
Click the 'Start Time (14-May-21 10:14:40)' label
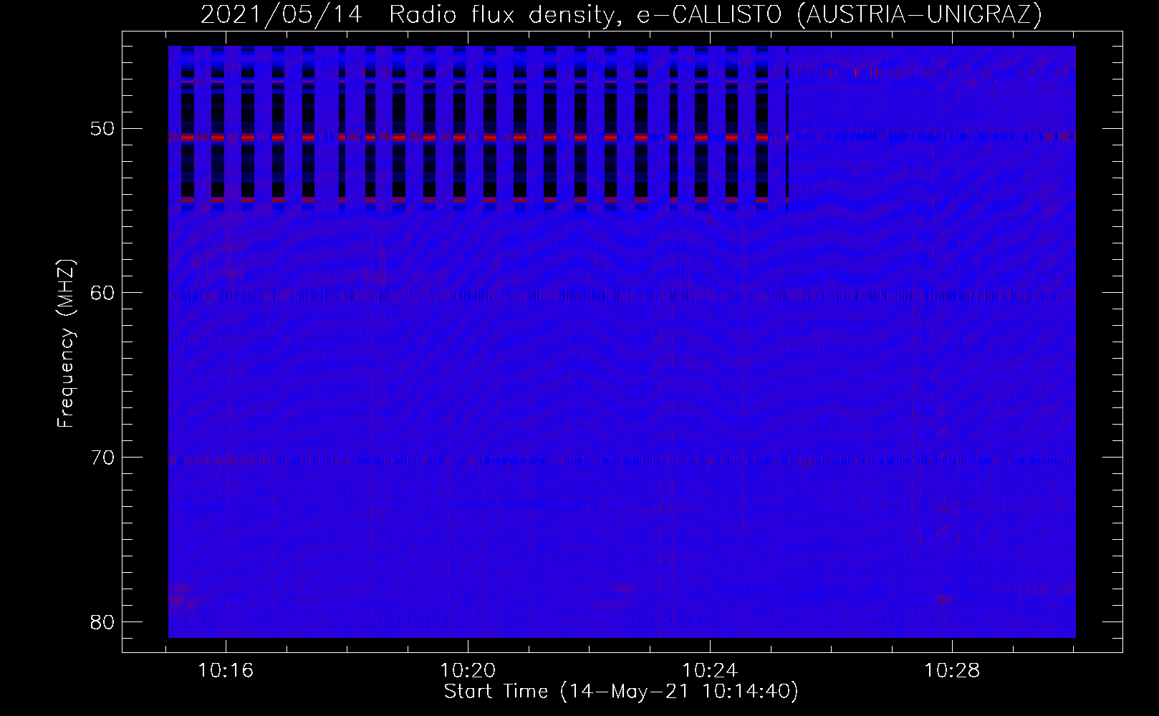click(x=621, y=692)
